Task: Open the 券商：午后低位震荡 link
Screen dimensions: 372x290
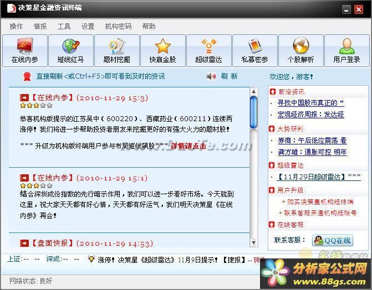Action: (x=312, y=141)
